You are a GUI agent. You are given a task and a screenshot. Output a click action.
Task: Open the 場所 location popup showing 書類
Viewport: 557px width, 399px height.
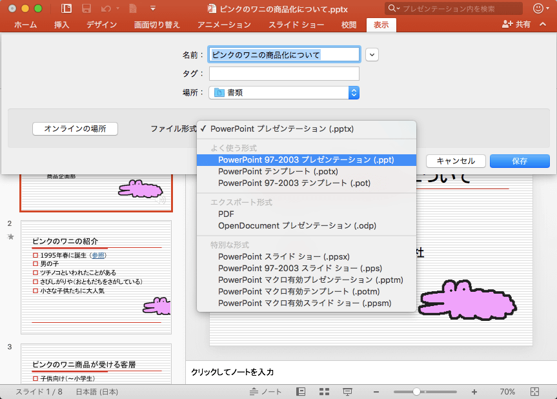pos(284,93)
